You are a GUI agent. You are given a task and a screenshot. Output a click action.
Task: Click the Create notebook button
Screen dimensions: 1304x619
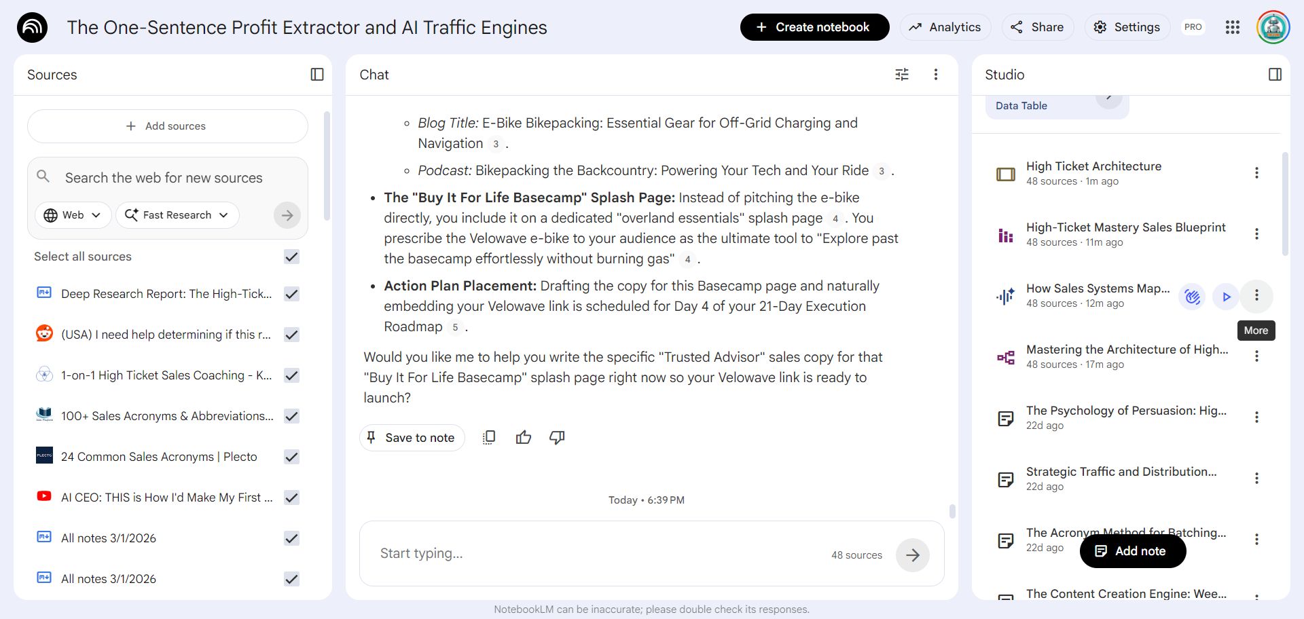(814, 27)
